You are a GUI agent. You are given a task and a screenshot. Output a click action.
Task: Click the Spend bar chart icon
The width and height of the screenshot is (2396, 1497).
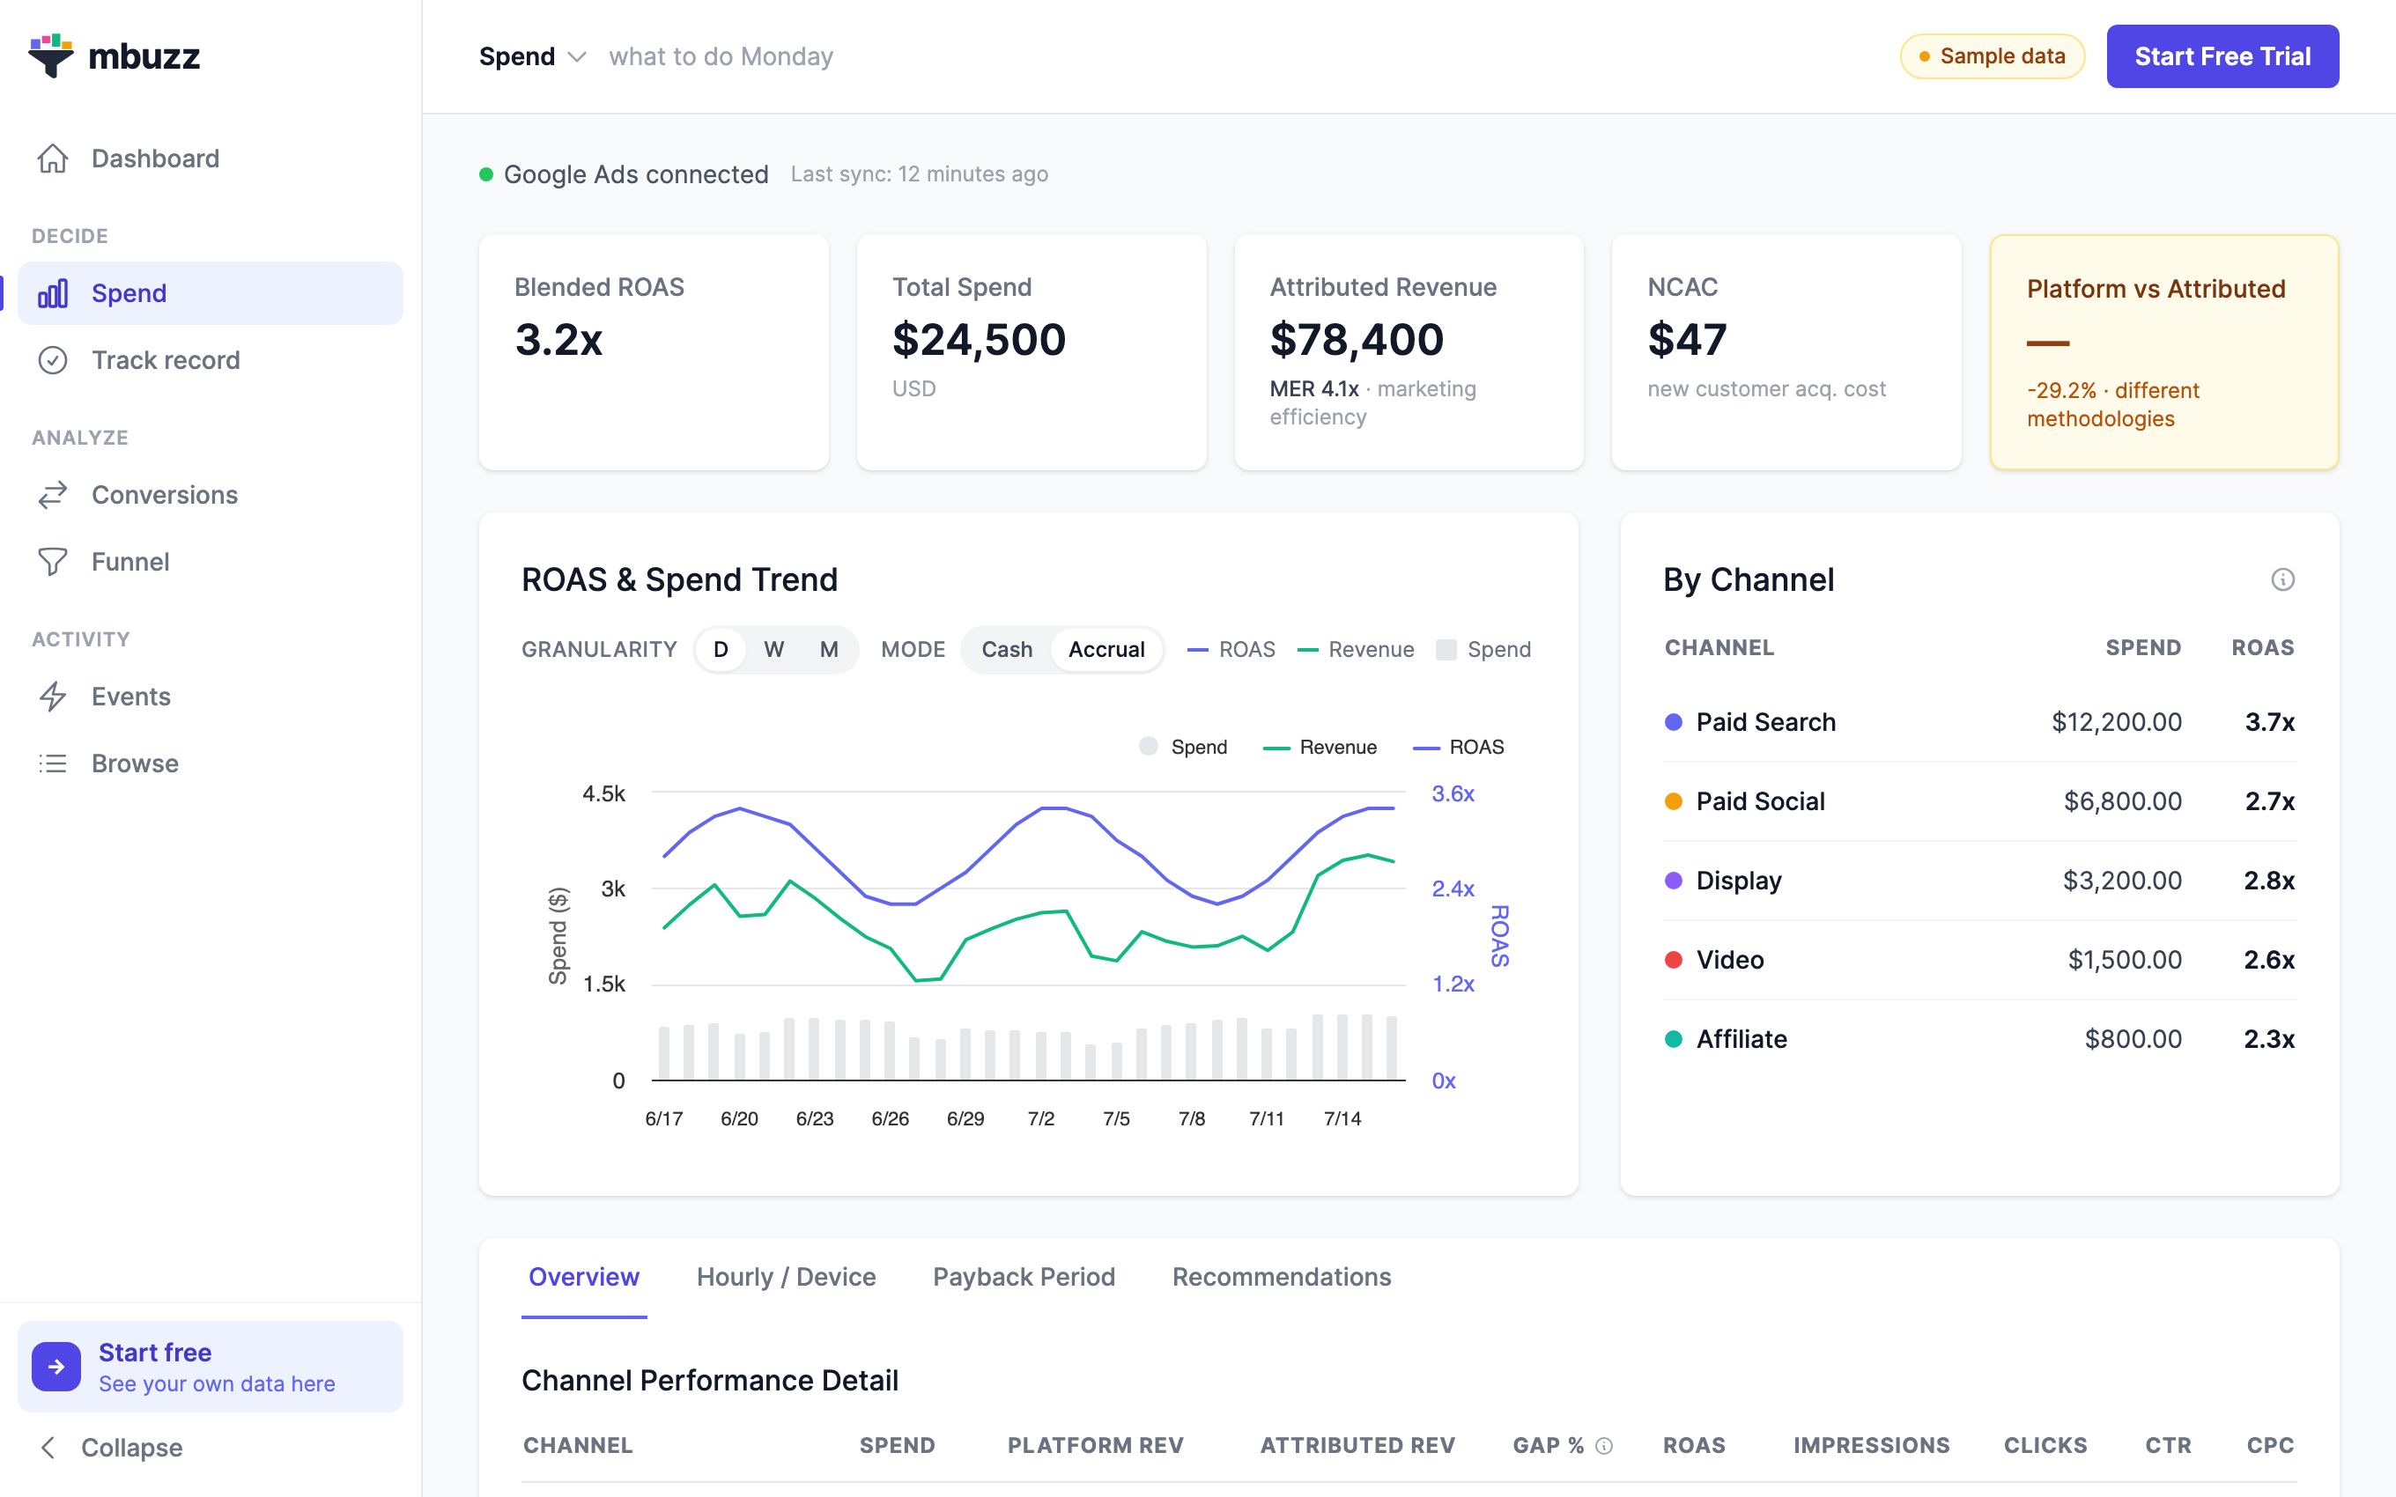click(x=53, y=293)
